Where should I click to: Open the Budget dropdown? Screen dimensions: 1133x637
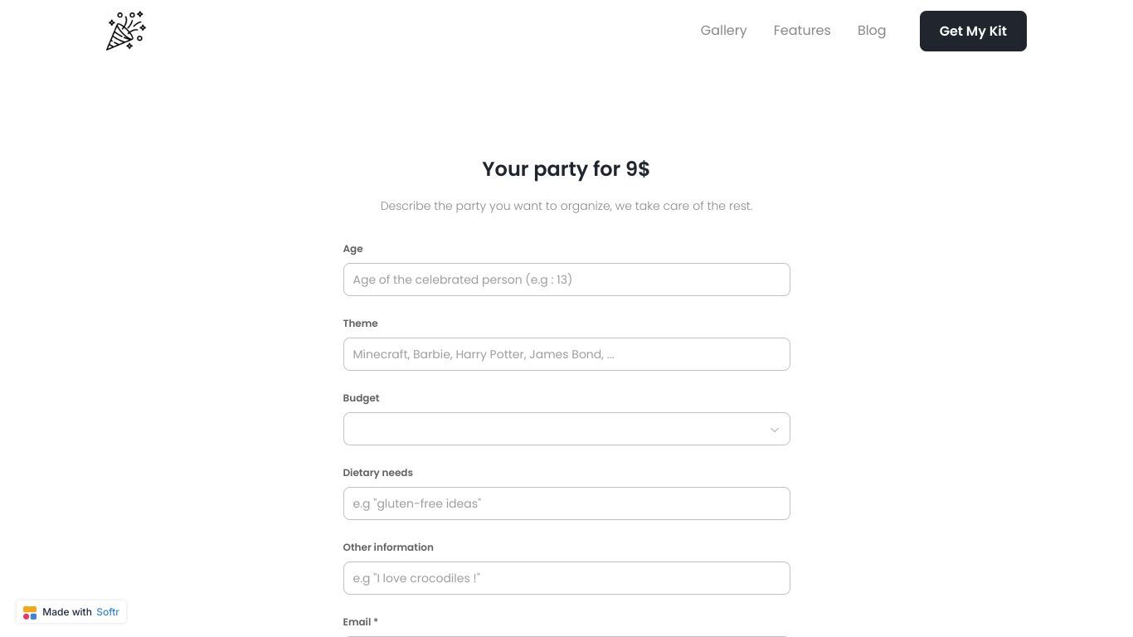[566, 429]
